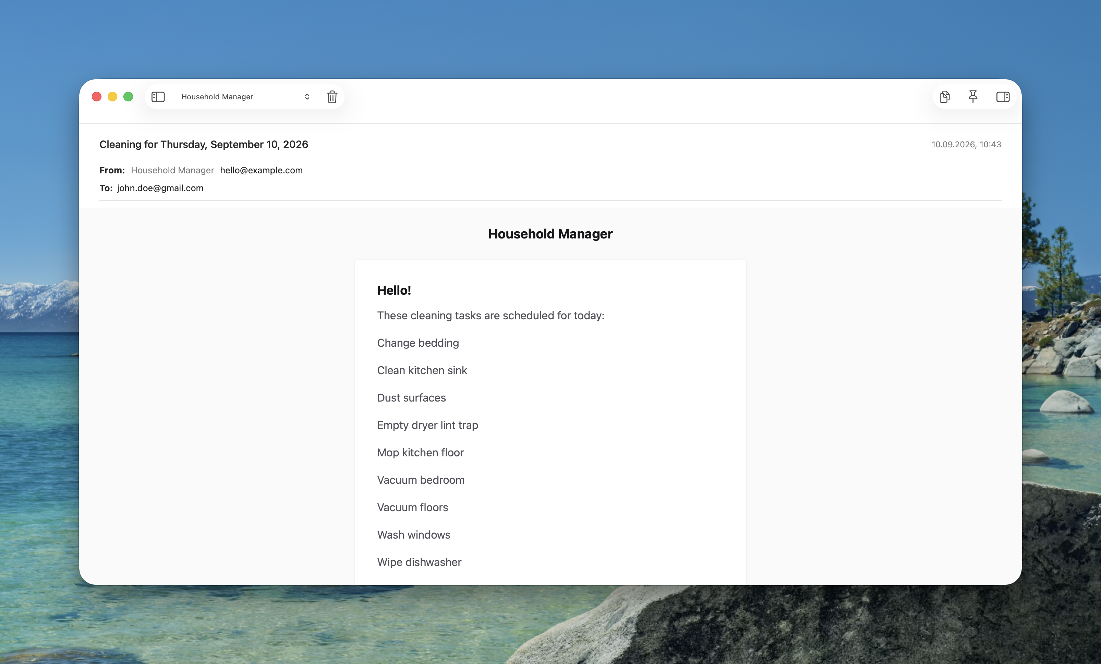Click the "Empty dryer lint trap" task
The image size is (1101, 664).
pos(427,425)
